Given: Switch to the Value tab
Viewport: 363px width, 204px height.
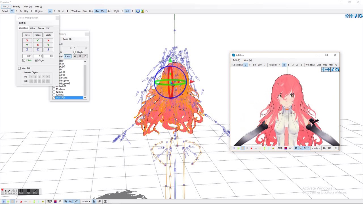Looking at the screenshot, I should click(x=33, y=28).
